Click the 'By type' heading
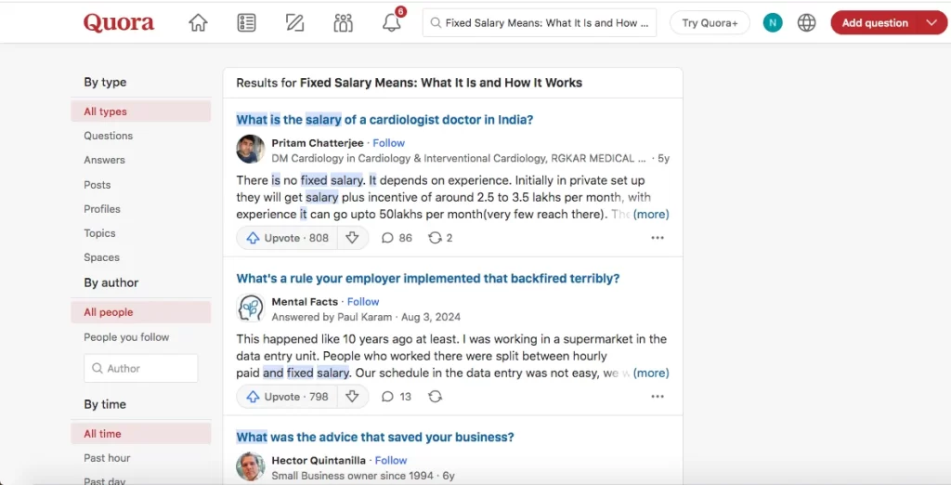951x485 pixels. tap(105, 82)
